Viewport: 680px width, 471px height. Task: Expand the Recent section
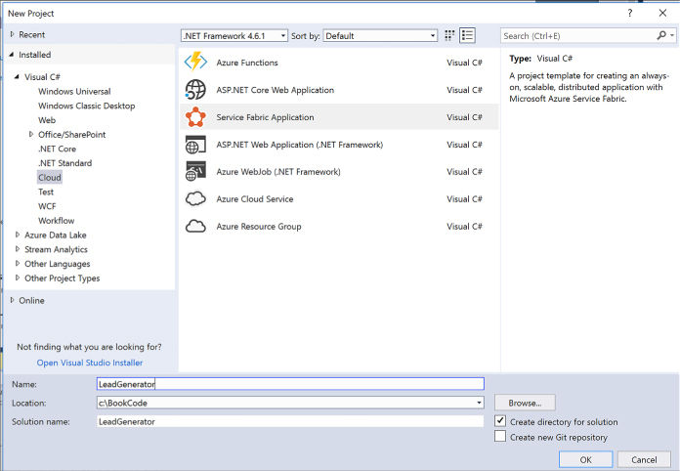pos(12,34)
